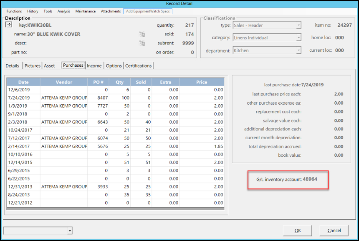359x241 pixels.
Task: Click the horizontal scrollbar under purchases table
Action: point(115,208)
